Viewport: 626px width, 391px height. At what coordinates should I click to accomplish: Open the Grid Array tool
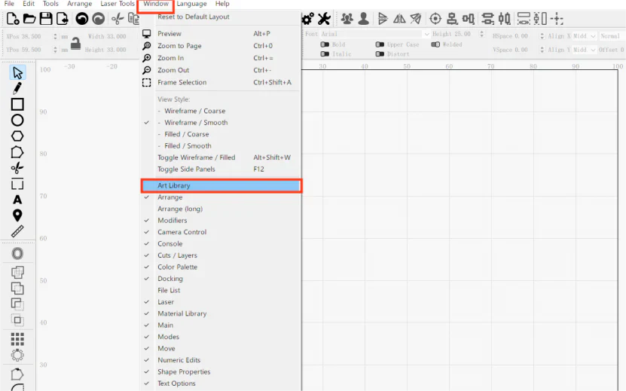coord(17,339)
